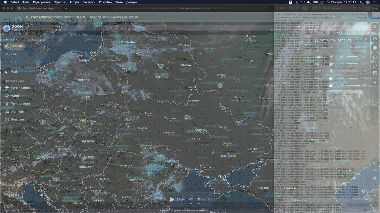The height and width of the screenshot is (213, 380).
Task: Open the Apple menu
Action: [x=5, y=2]
